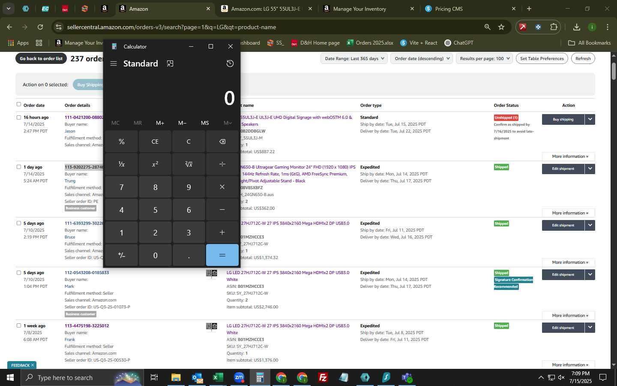Open Results per page: 100 dropdown
Image resolution: width=617 pixels, height=386 pixels.
pyautogui.click(x=484, y=58)
